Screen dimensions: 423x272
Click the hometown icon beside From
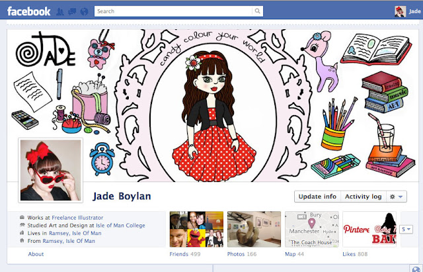coord(22,240)
